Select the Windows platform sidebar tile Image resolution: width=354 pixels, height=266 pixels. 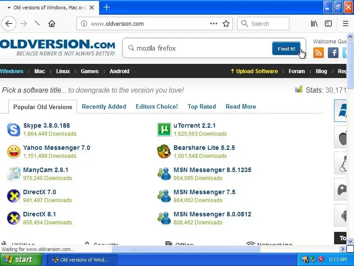click(x=340, y=110)
